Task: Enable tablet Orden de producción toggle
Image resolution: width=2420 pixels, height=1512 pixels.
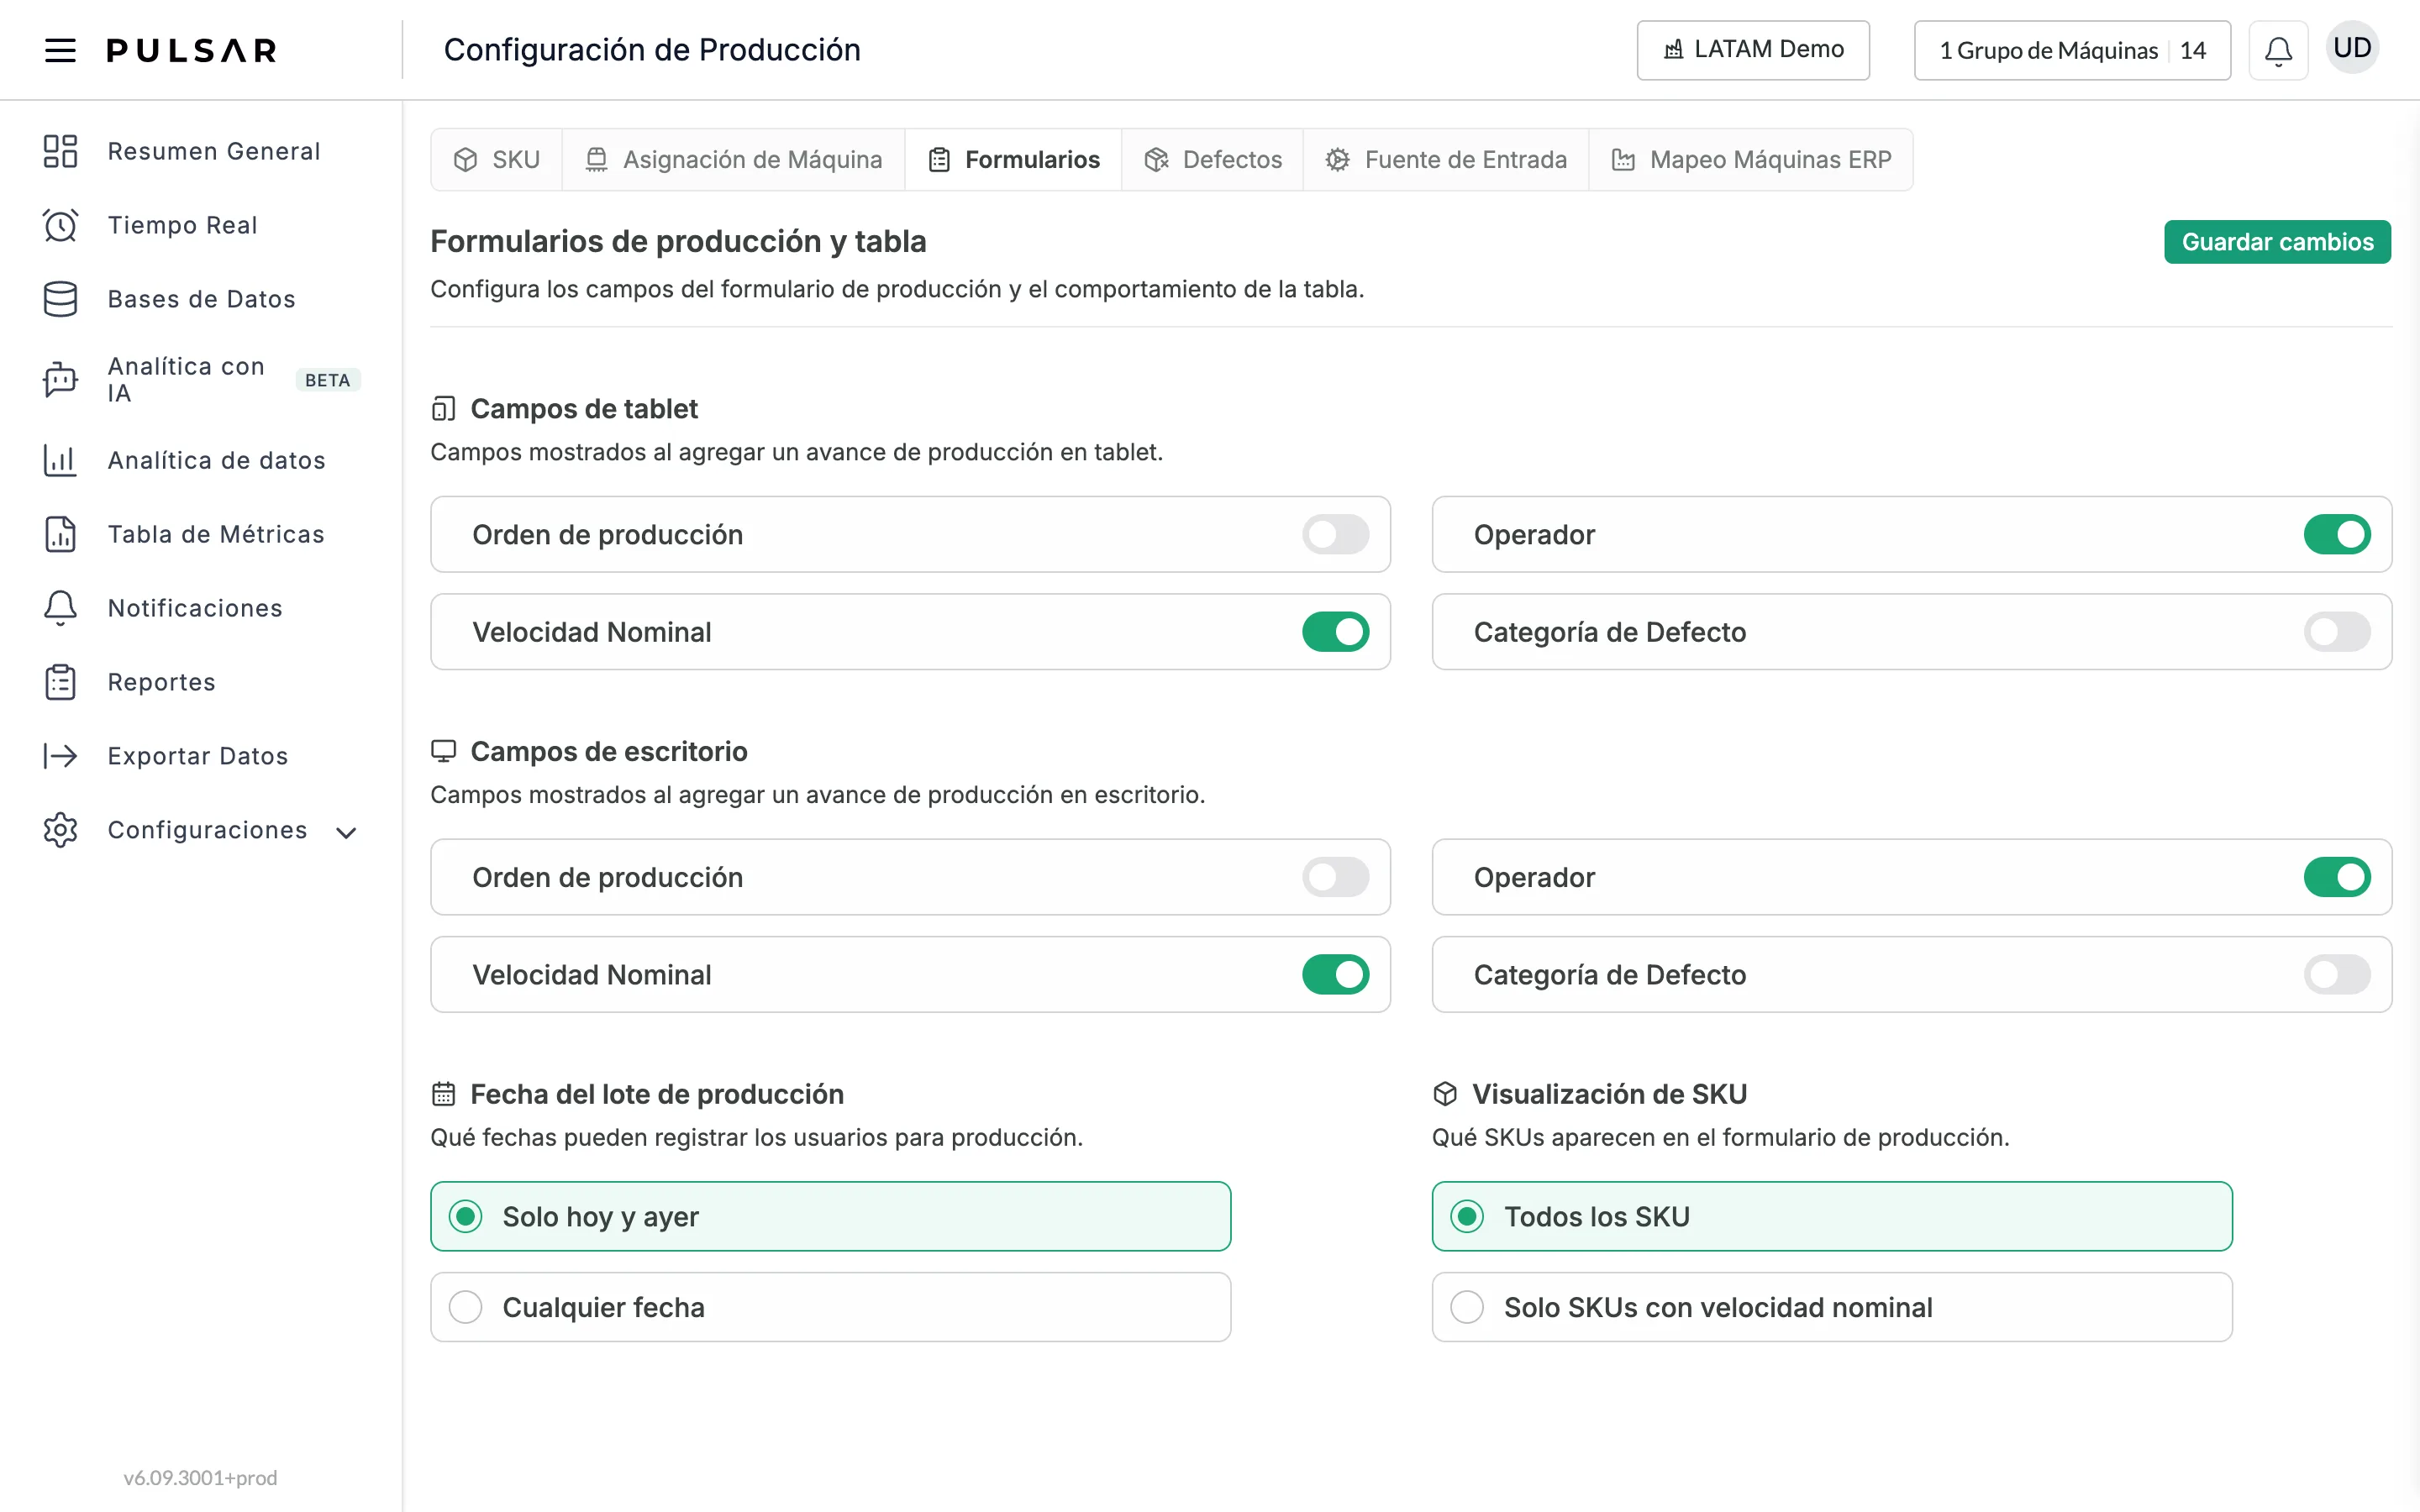Action: click(1335, 534)
